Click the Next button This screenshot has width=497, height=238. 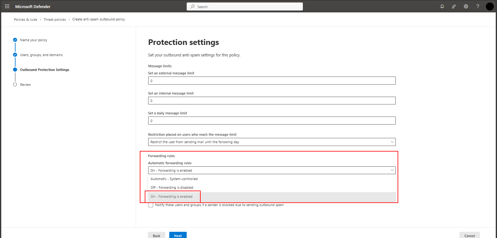point(178,235)
